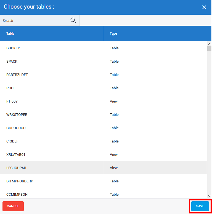Pick the POOL table row
This screenshot has width=215, height=214.
pyautogui.click(x=11, y=88)
